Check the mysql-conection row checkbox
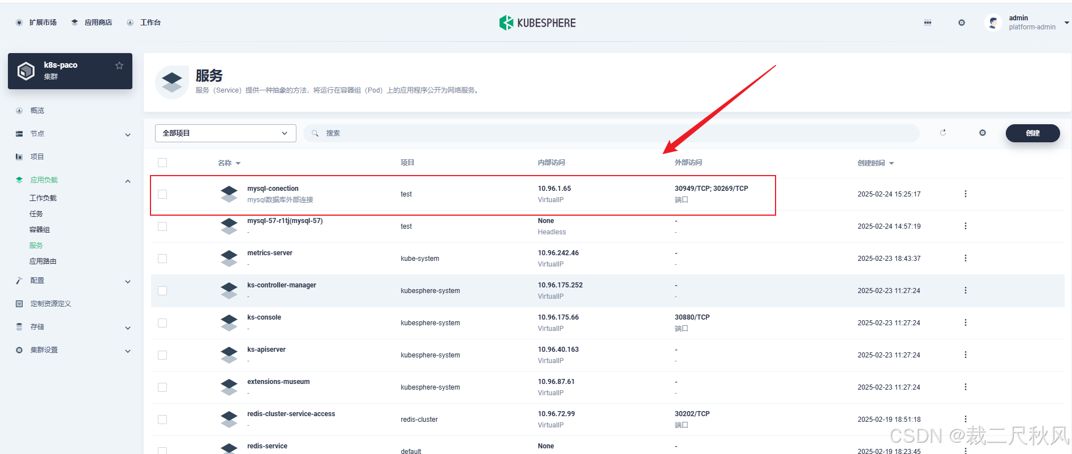1072x454 pixels. click(162, 194)
